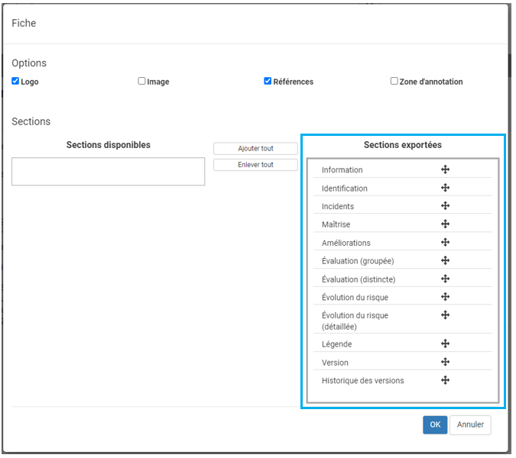Enable the Image checkbox
This screenshot has width=516, height=458.
[141, 81]
